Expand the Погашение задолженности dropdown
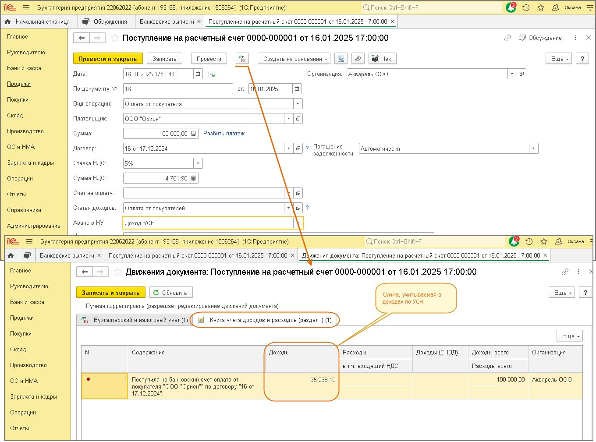 [534, 149]
